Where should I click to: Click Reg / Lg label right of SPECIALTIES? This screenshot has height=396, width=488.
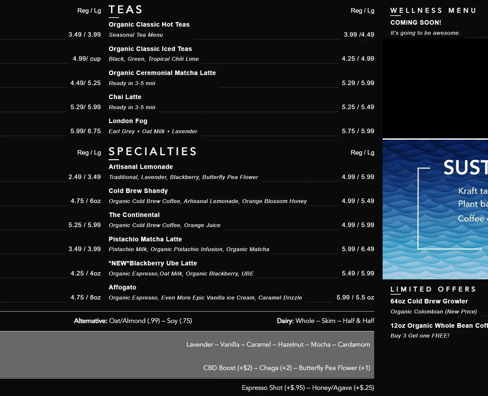[x=362, y=152]
